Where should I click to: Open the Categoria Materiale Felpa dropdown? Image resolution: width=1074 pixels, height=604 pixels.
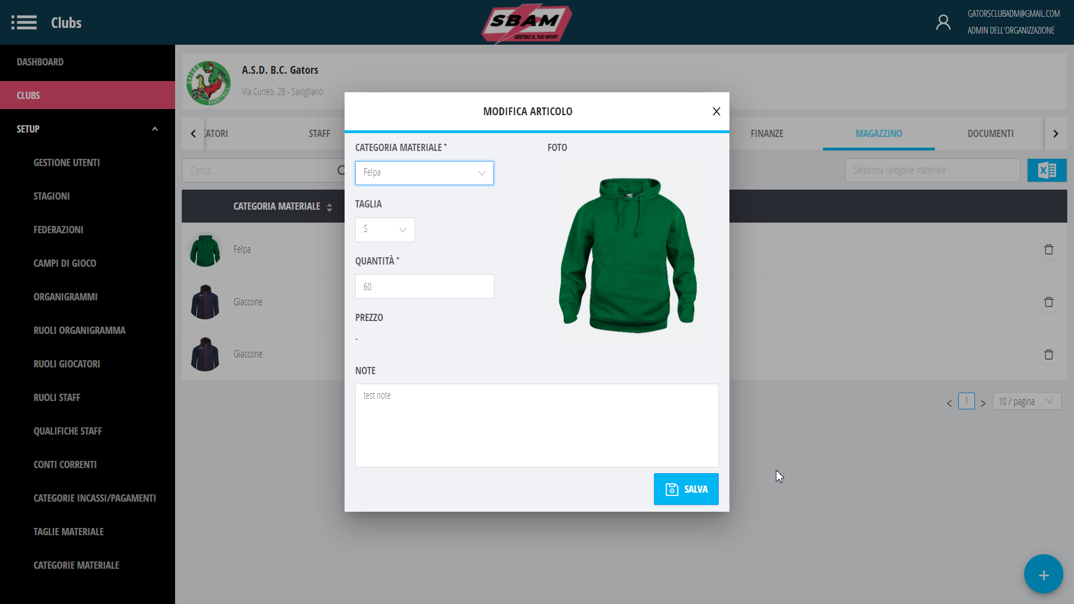coord(424,173)
